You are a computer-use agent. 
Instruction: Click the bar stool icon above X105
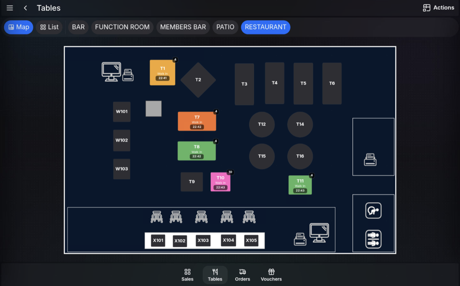(249, 217)
